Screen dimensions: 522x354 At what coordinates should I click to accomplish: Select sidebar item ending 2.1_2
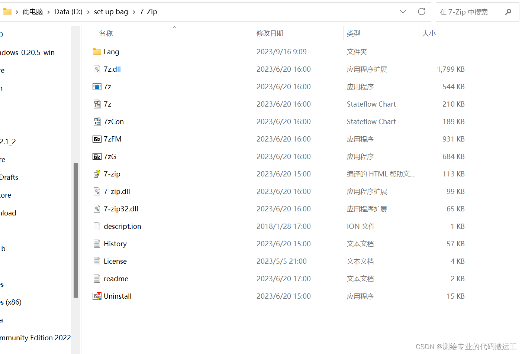click(8, 142)
